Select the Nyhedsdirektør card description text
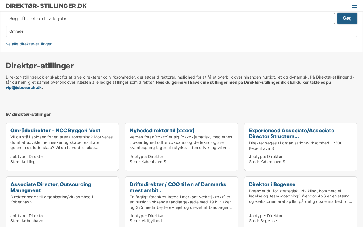Image resolution: width=363 pixels, height=227 pixels. tap(181, 142)
